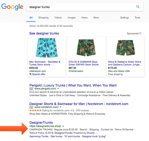Click the $175.00 price text
The height and width of the screenshot is (141, 149).
point(112,68)
